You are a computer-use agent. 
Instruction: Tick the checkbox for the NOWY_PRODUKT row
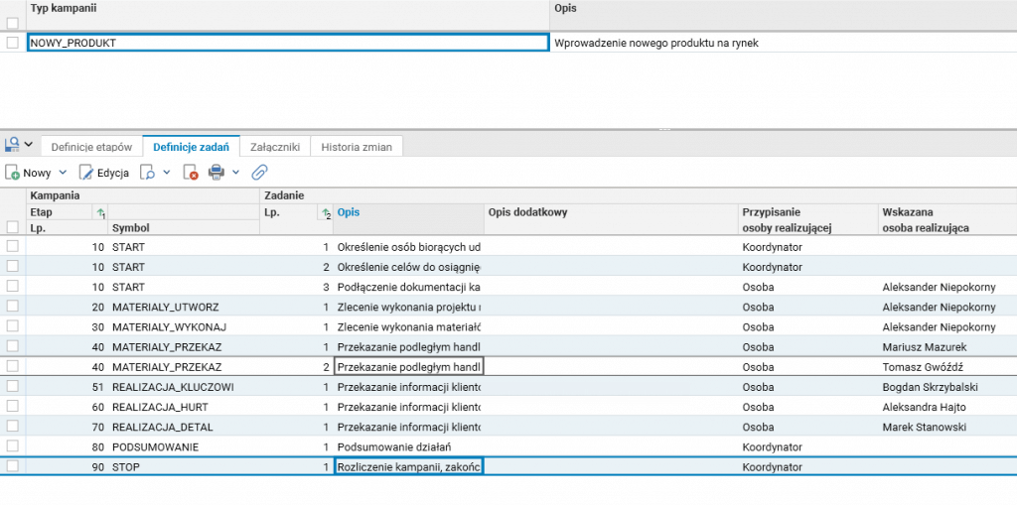12,43
